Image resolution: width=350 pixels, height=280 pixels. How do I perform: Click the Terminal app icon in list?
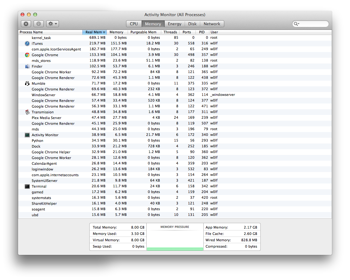click(x=27, y=186)
